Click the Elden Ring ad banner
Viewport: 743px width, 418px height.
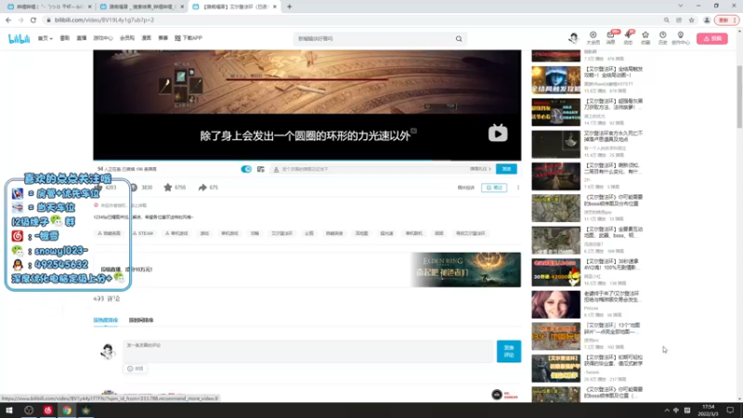(465, 269)
